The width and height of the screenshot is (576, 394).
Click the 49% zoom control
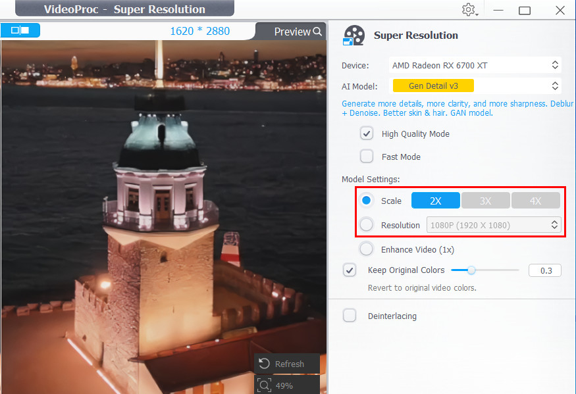click(x=287, y=385)
